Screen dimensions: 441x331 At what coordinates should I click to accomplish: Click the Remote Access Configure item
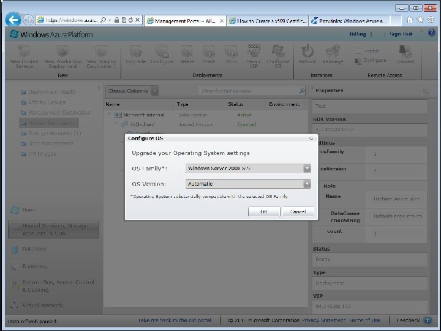[371, 61]
